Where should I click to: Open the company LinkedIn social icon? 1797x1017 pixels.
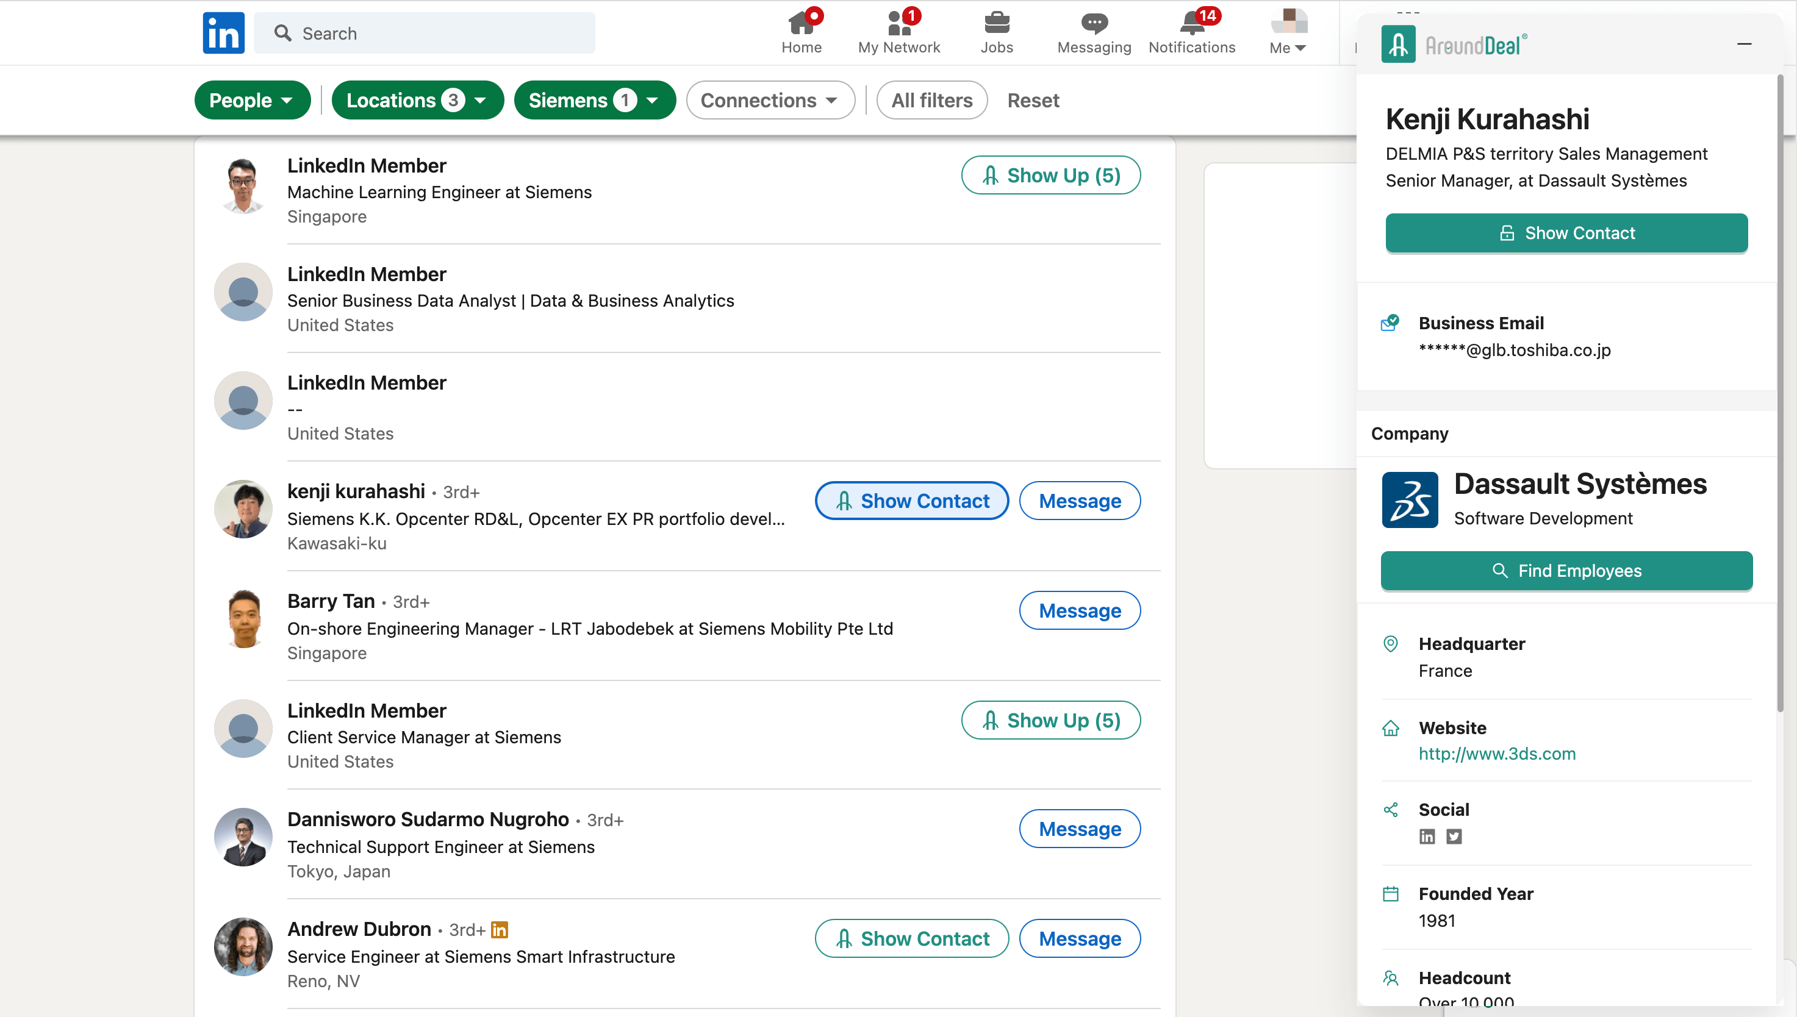1427,836
